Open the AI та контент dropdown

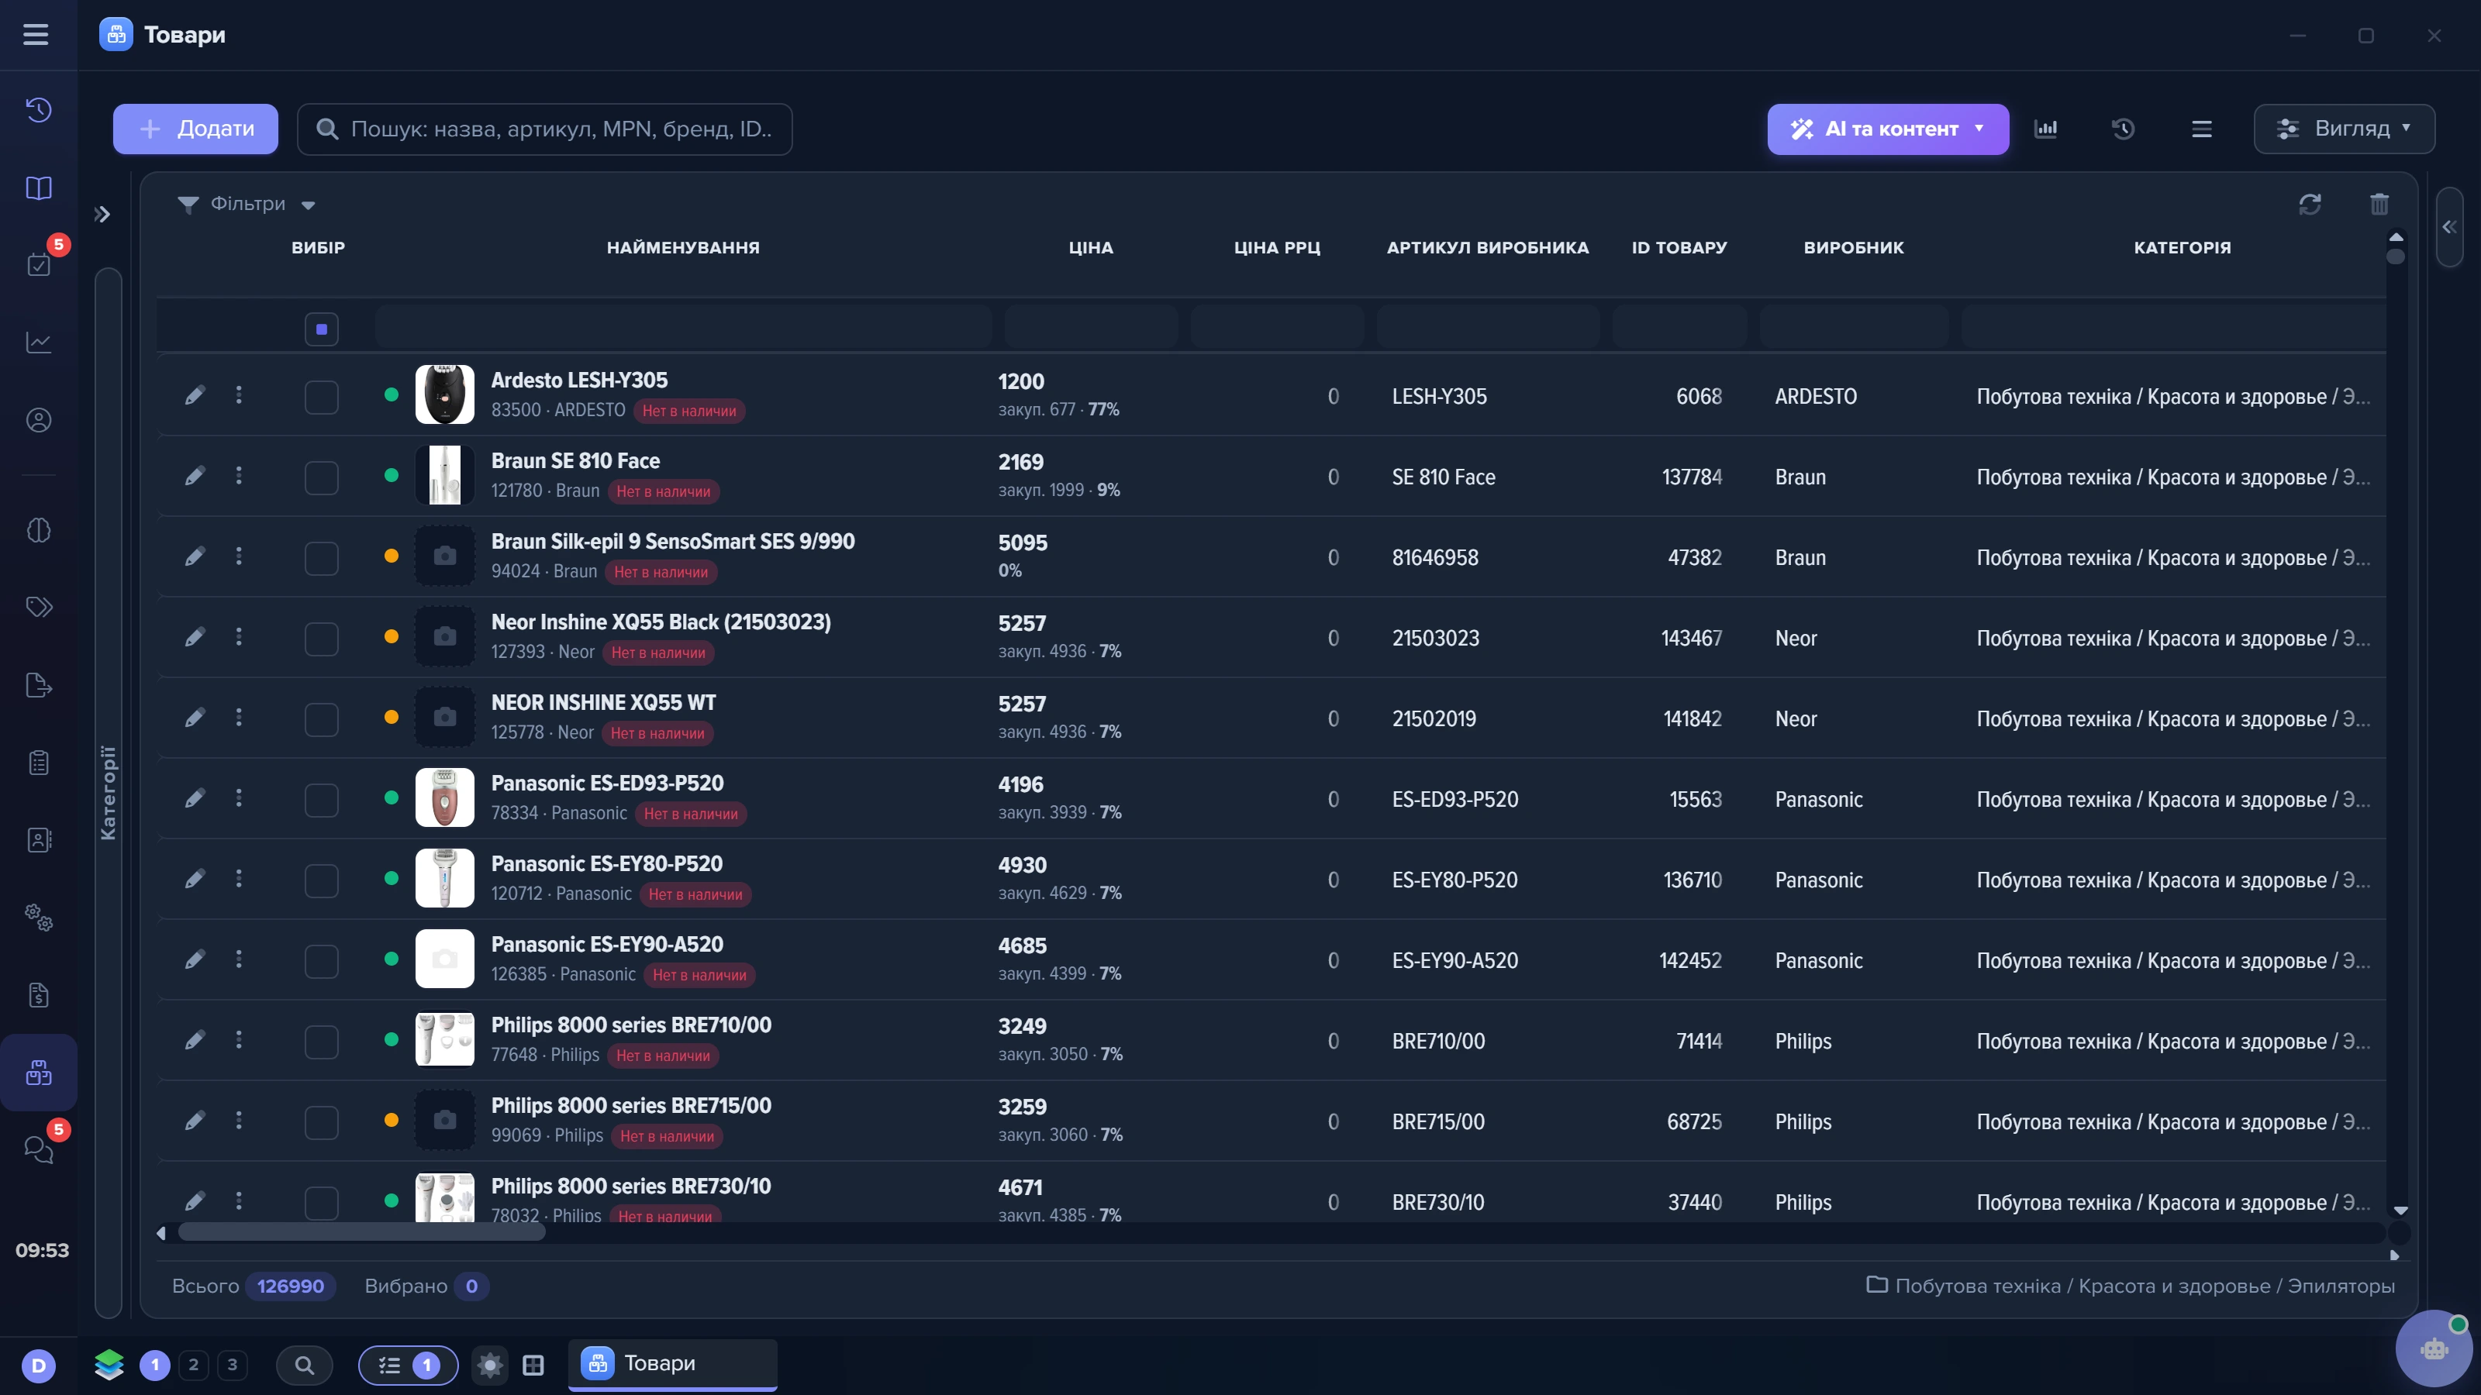(1888, 129)
